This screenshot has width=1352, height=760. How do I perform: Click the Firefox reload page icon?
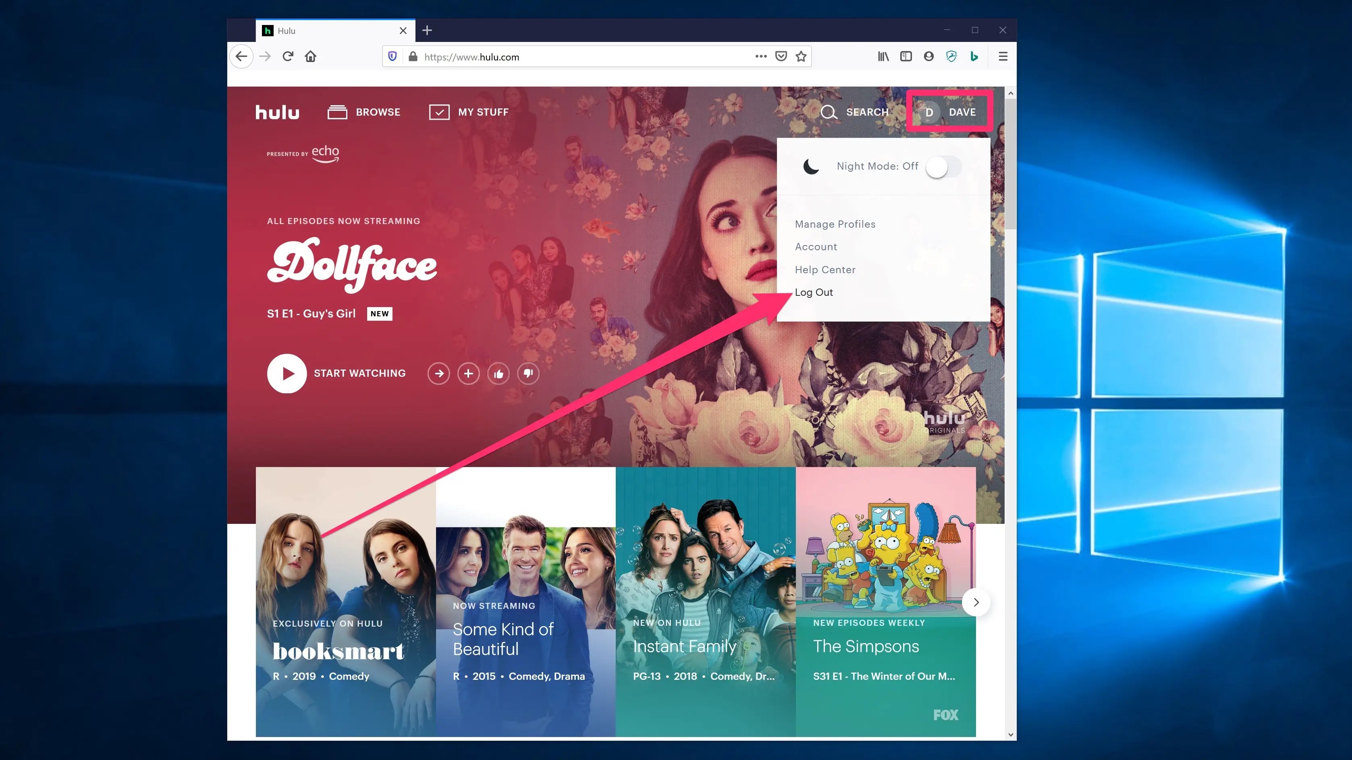point(288,56)
